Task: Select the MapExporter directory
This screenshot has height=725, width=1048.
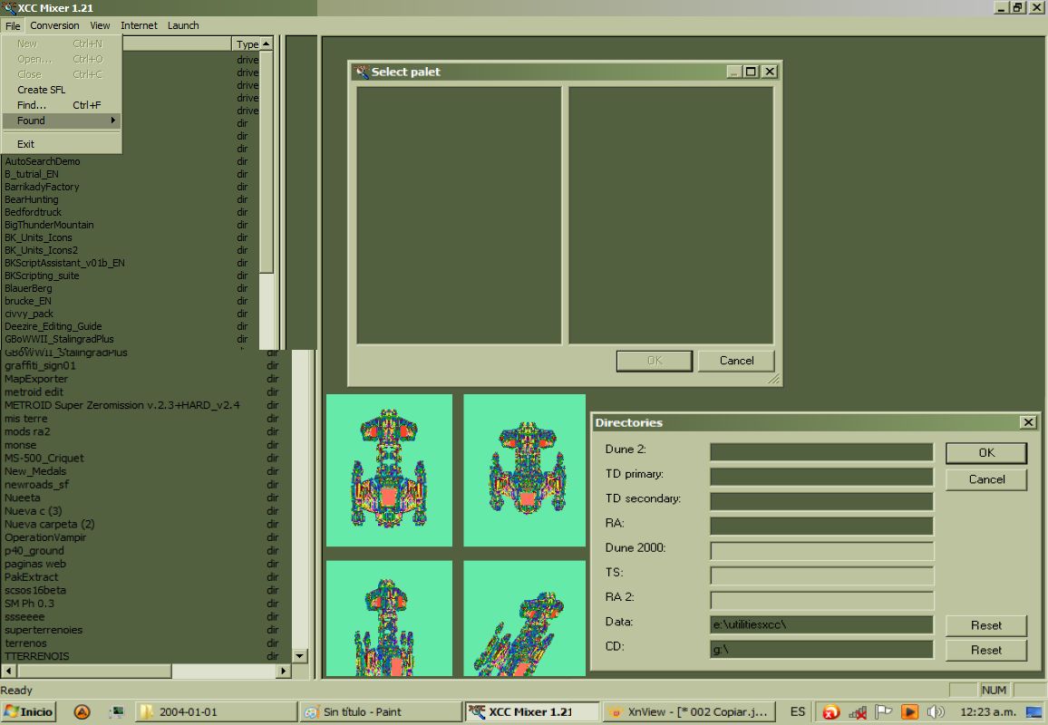Action: pos(36,379)
